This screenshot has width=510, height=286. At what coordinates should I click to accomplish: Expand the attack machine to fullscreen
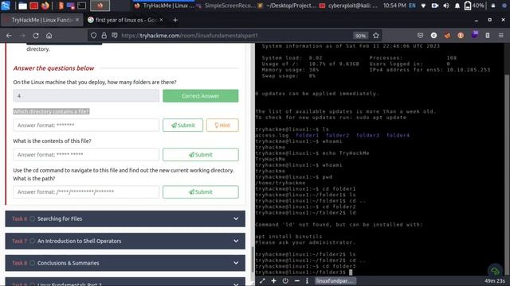click(x=262, y=280)
